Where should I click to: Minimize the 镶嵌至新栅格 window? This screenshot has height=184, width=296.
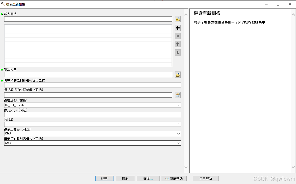pyautogui.click(x=266, y=4)
